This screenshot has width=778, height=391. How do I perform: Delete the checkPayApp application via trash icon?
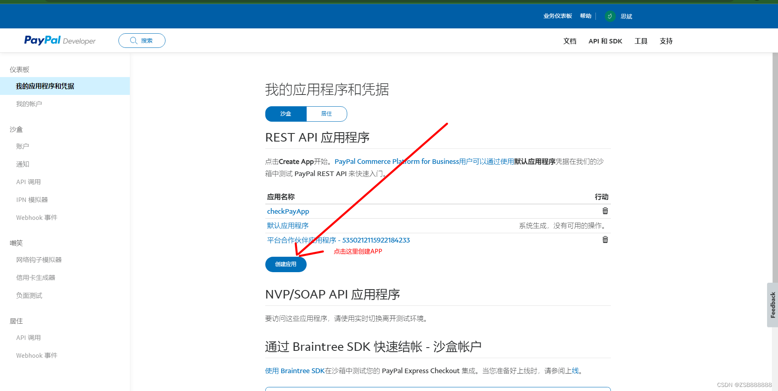tap(605, 211)
